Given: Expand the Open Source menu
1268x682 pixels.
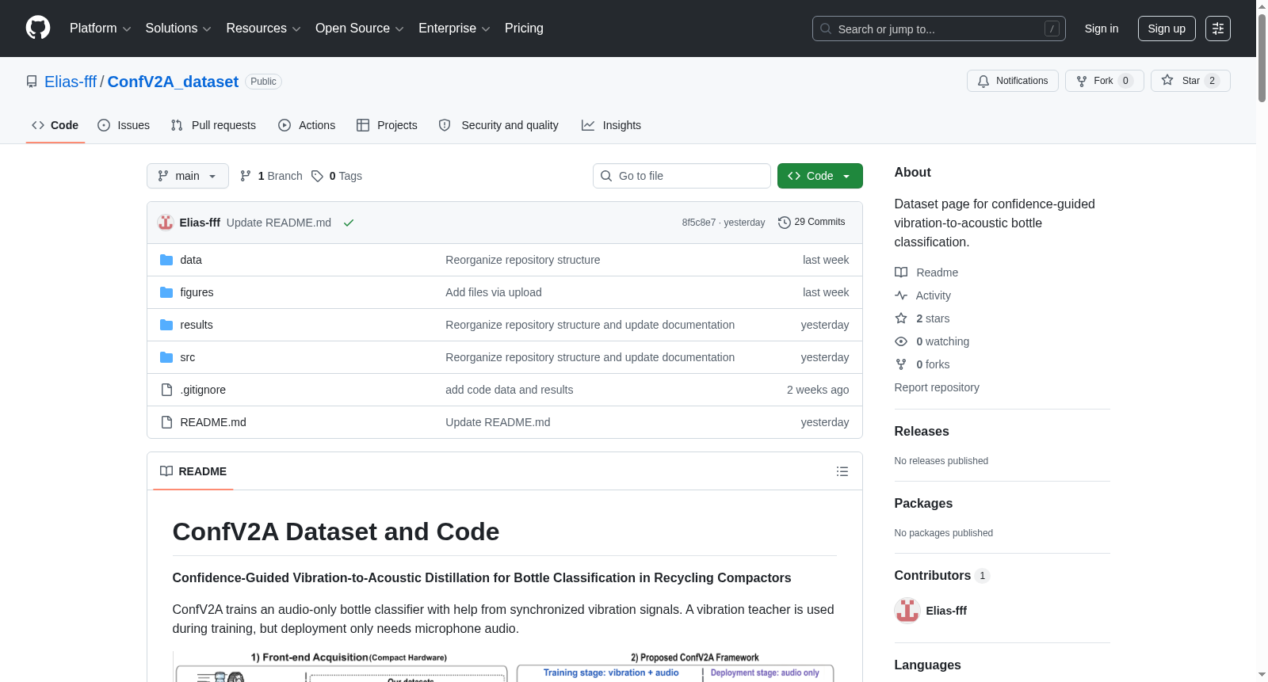Looking at the screenshot, I should point(360,29).
